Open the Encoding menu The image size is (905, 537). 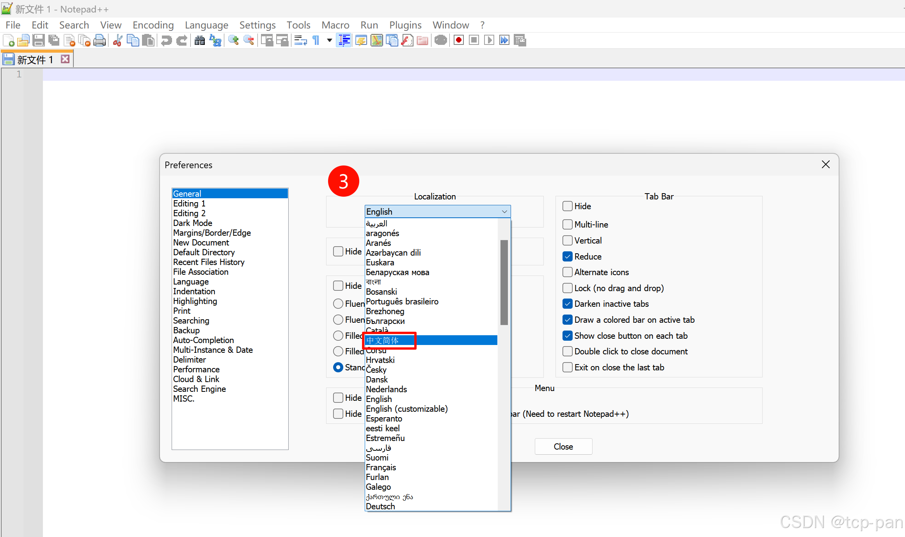pyautogui.click(x=153, y=25)
